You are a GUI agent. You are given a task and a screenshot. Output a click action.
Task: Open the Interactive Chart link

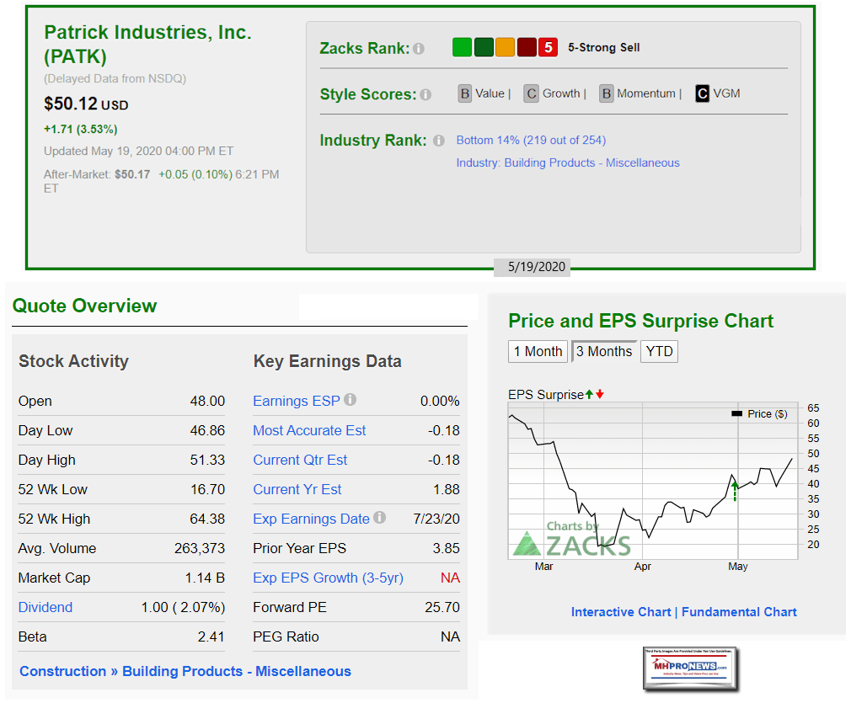pos(621,612)
